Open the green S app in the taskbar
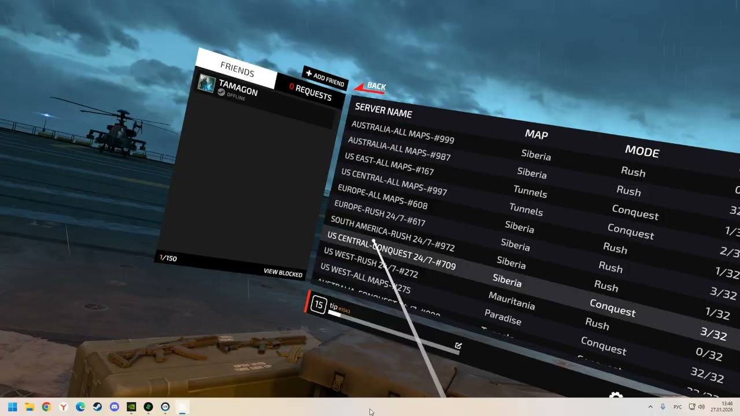740x416 pixels. (149, 407)
